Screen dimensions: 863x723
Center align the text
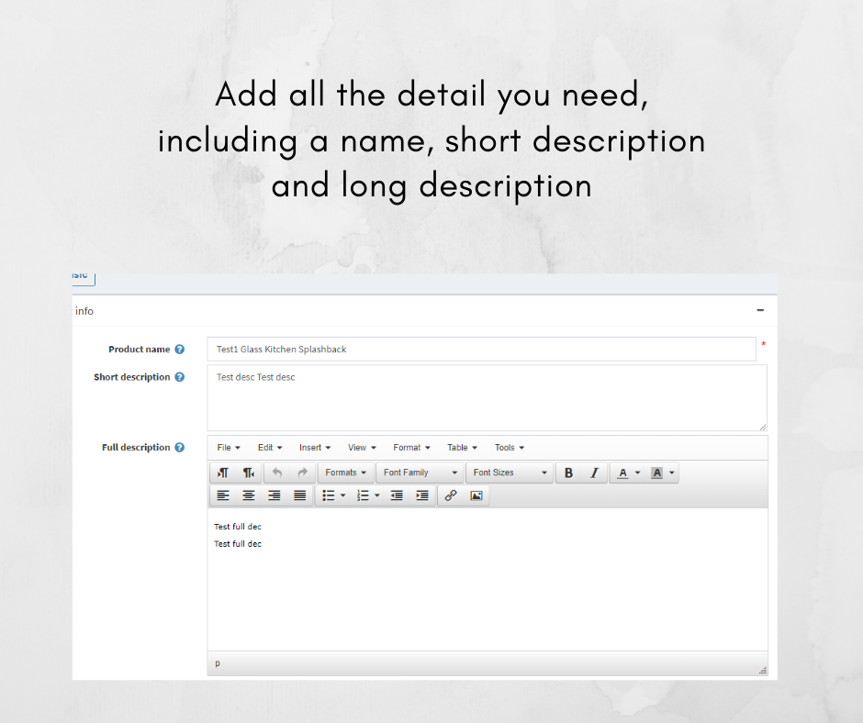pyautogui.click(x=249, y=495)
